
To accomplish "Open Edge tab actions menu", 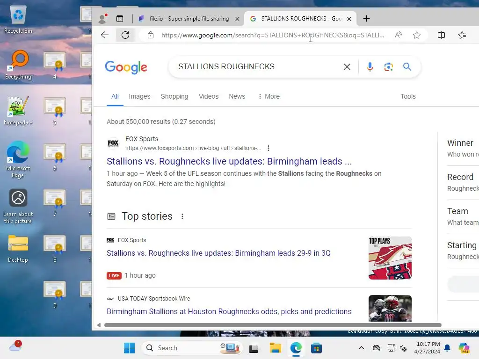I will (120, 19).
